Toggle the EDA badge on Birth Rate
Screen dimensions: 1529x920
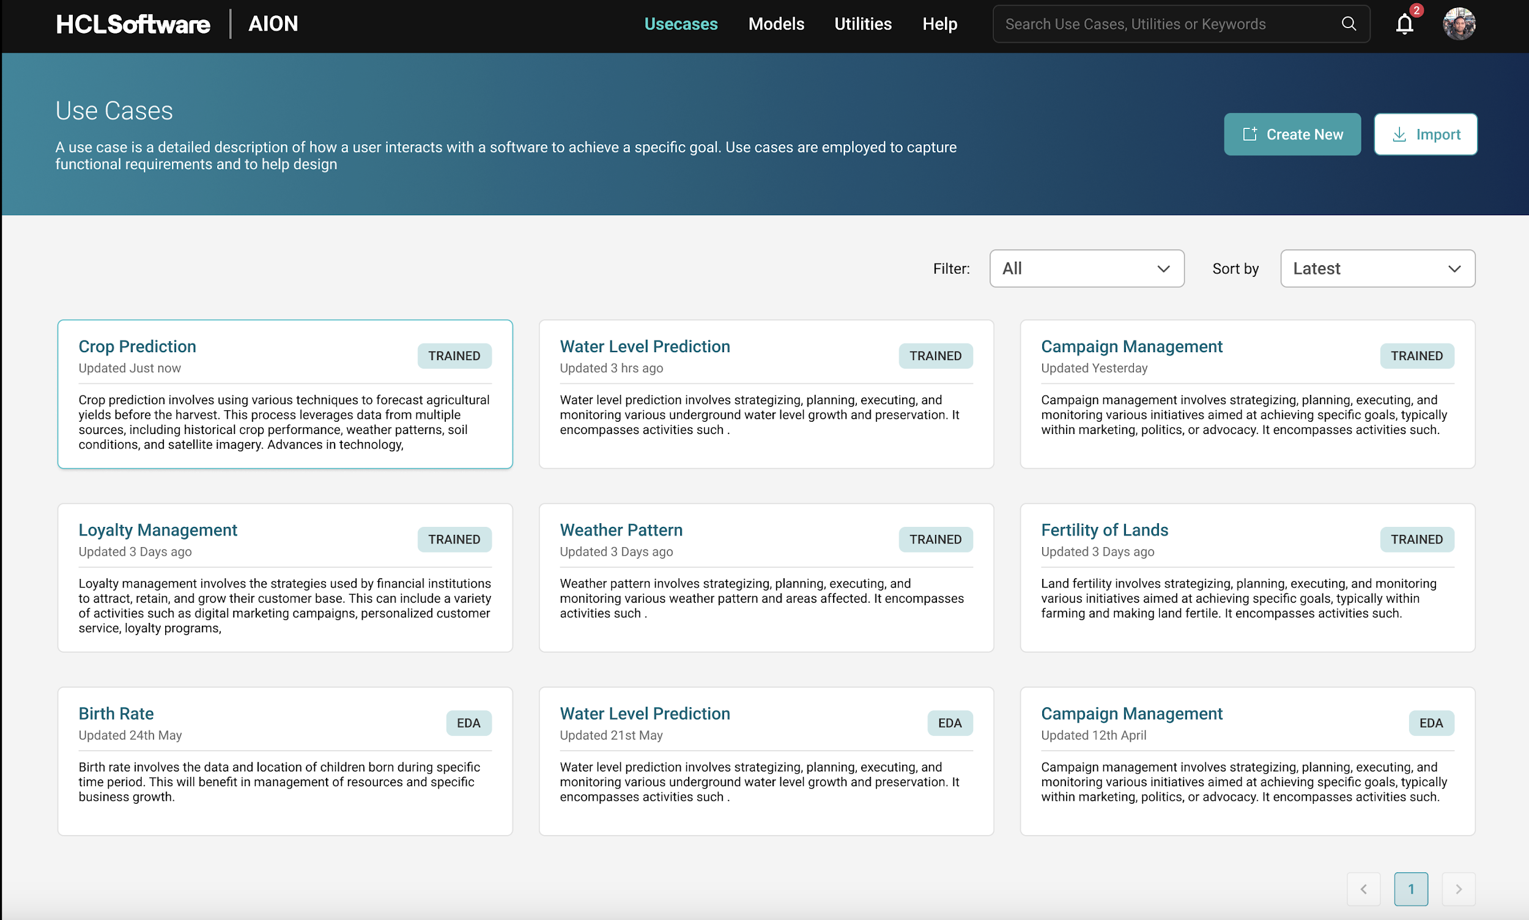(x=468, y=722)
